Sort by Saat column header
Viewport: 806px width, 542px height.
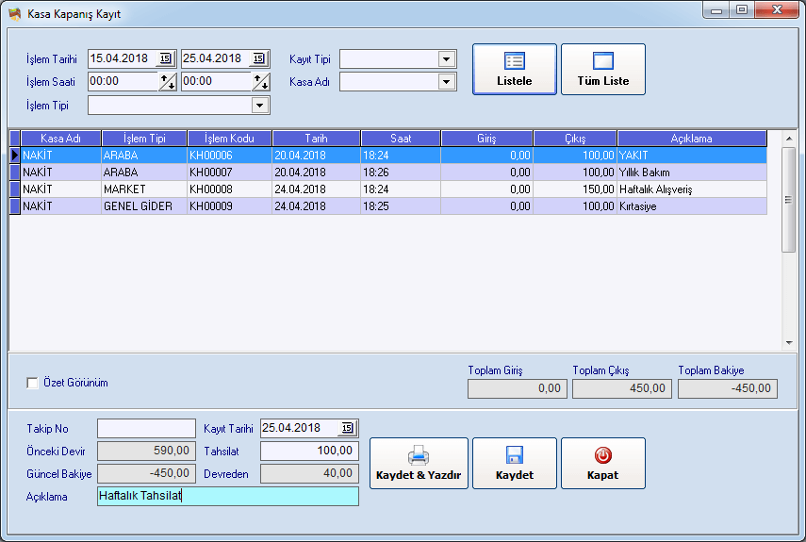401,139
